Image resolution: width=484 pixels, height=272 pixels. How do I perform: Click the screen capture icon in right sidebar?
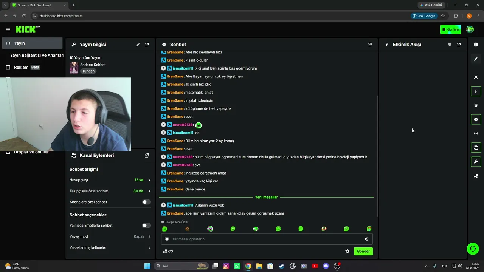(x=476, y=77)
